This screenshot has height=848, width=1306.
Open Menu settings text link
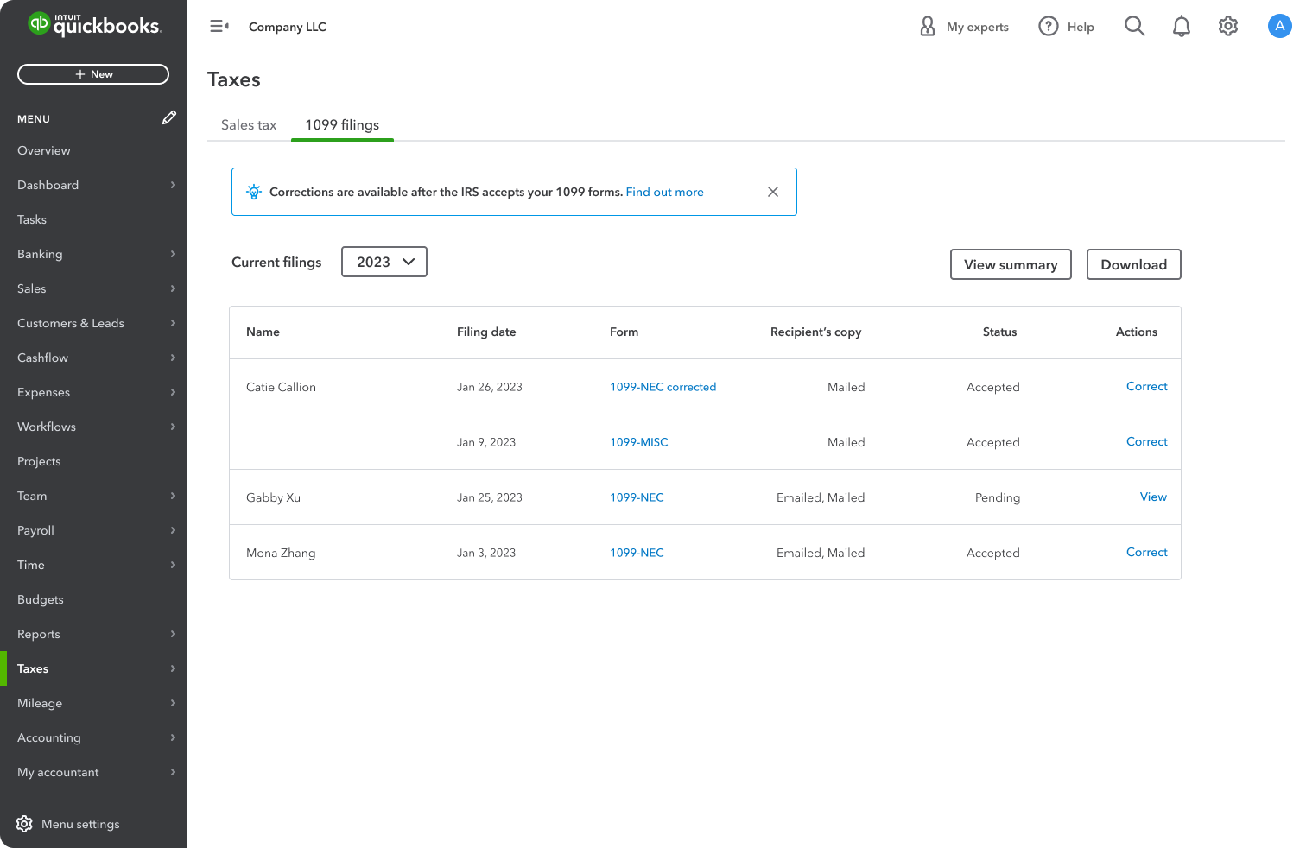coord(80,824)
